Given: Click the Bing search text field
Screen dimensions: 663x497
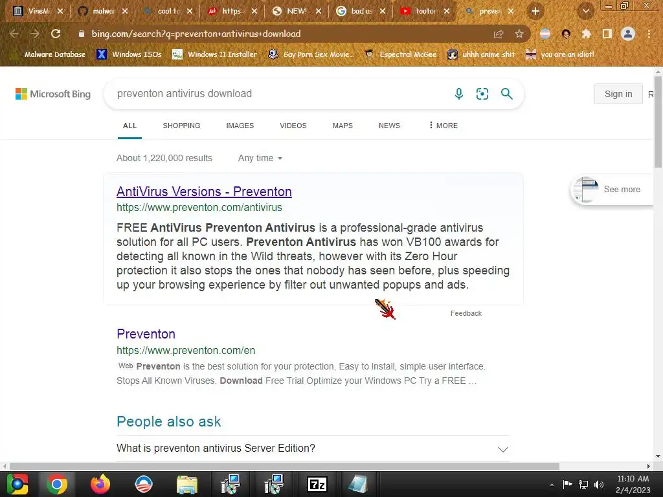Looking at the screenshot, I should point(279,94).
